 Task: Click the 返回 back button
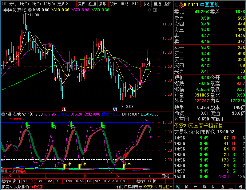pyautogui.click(x=168, y=4)
